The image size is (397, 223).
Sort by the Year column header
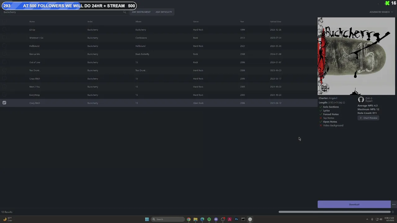pos(242,22)
